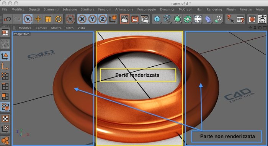Open the viewport Mostra menu
Screen dimensions: 268x146
coord(56,28)
